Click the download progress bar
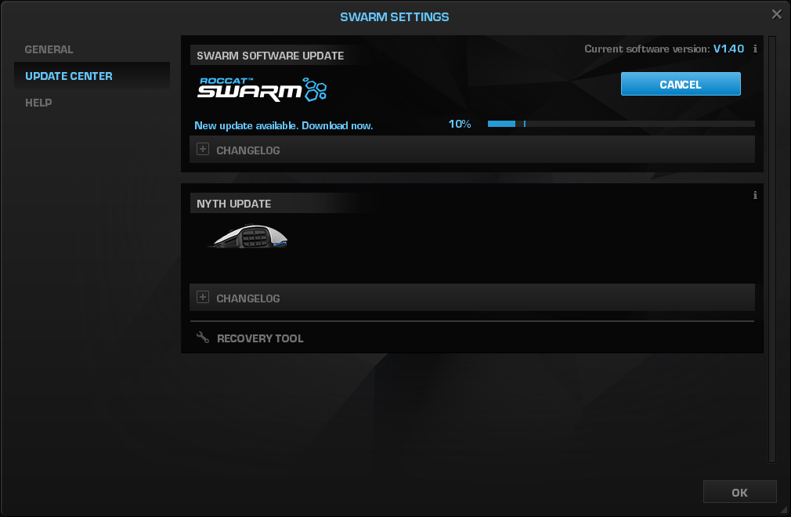Screen dimensions: 791x517 point(620,124)
